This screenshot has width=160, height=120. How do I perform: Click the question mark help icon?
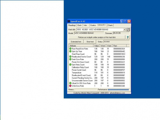[128, 37]
